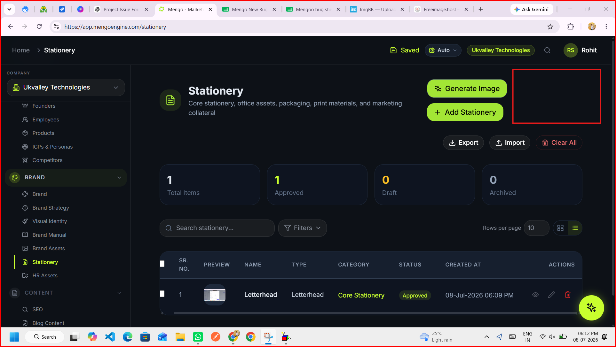Image resolution: width=616 pixels, height=347 pixels.
Task: Collapse the CONTENT sidebar section
Action: coord(66,293)
